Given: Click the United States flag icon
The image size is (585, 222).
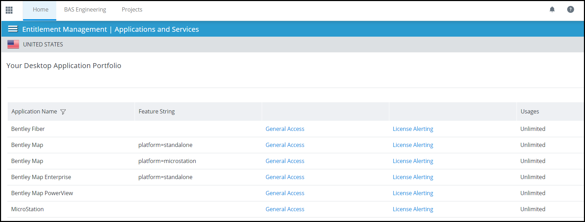Looking at the screenshot, I should click(x=13, y=44).
